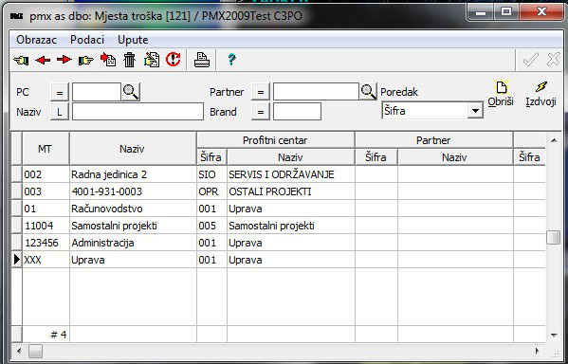Image resolution: width=568 pixels, height=364 pixels.
Task: Focus the Brand filter input field
Action: click(297, 112)
